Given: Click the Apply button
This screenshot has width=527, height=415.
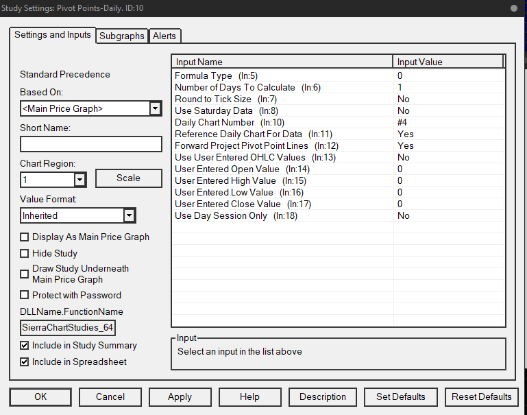Looking at the screenshot, I should tap(180, 397).
